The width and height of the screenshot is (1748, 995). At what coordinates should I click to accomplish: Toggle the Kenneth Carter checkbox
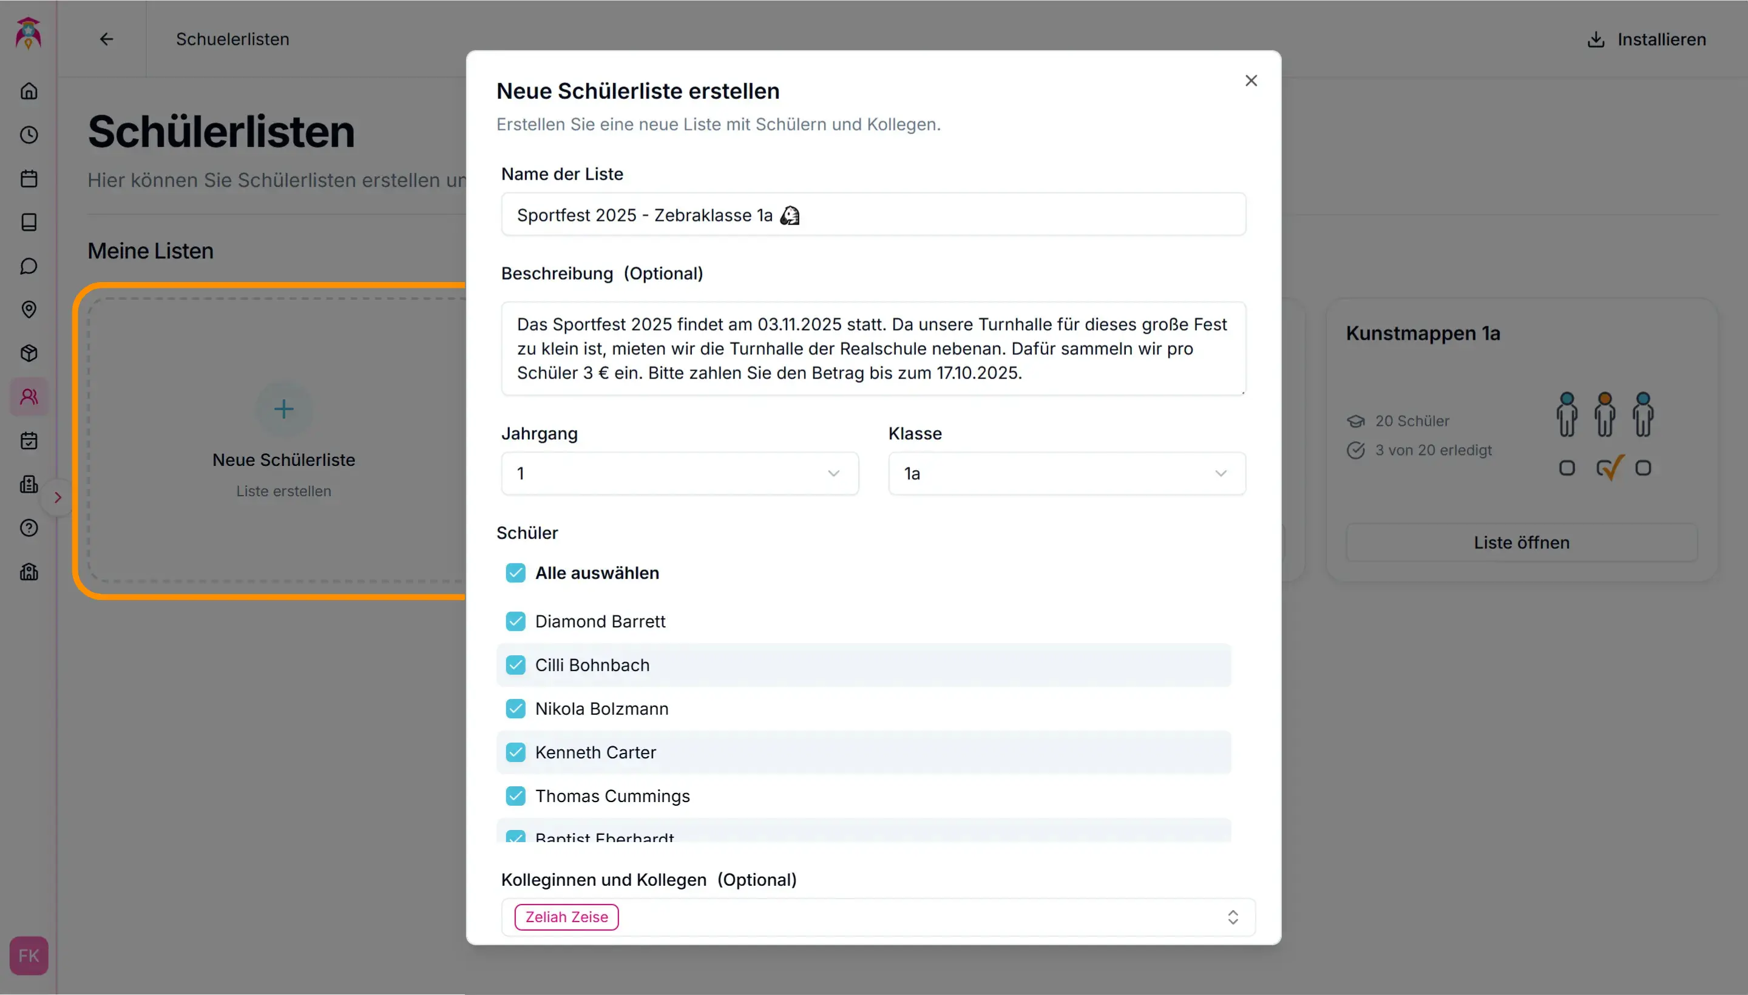pos(515,752)
